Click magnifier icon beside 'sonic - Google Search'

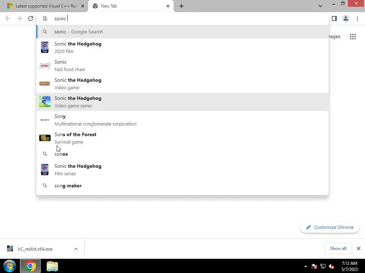pyautogui.click(x=45, y=32)
